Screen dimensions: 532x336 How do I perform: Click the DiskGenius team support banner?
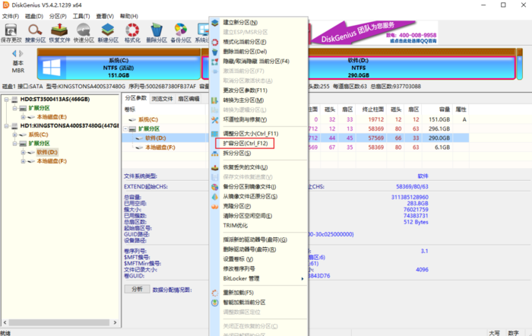[373, 33]
